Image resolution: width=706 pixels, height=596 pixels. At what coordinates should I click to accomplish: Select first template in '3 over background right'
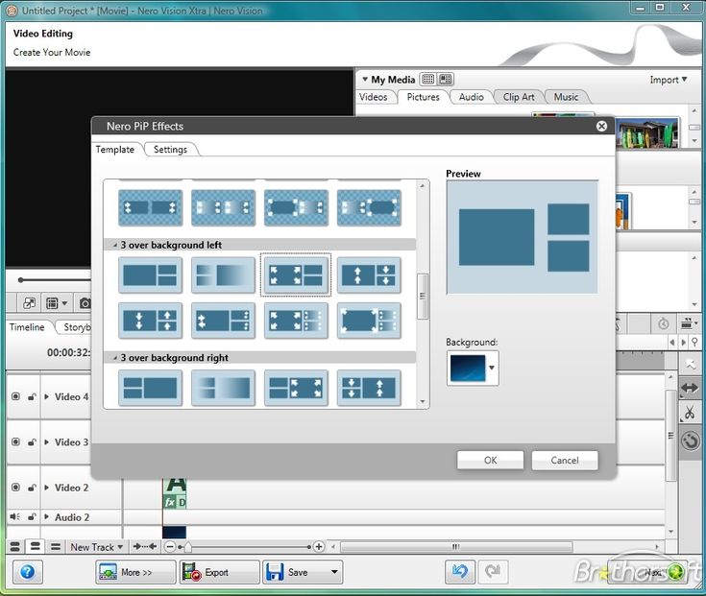[151, 388]
